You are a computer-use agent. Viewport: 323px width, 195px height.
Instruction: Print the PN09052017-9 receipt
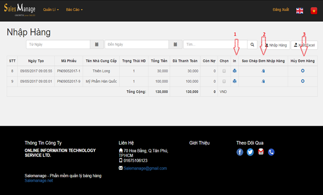tap(234, 81)
